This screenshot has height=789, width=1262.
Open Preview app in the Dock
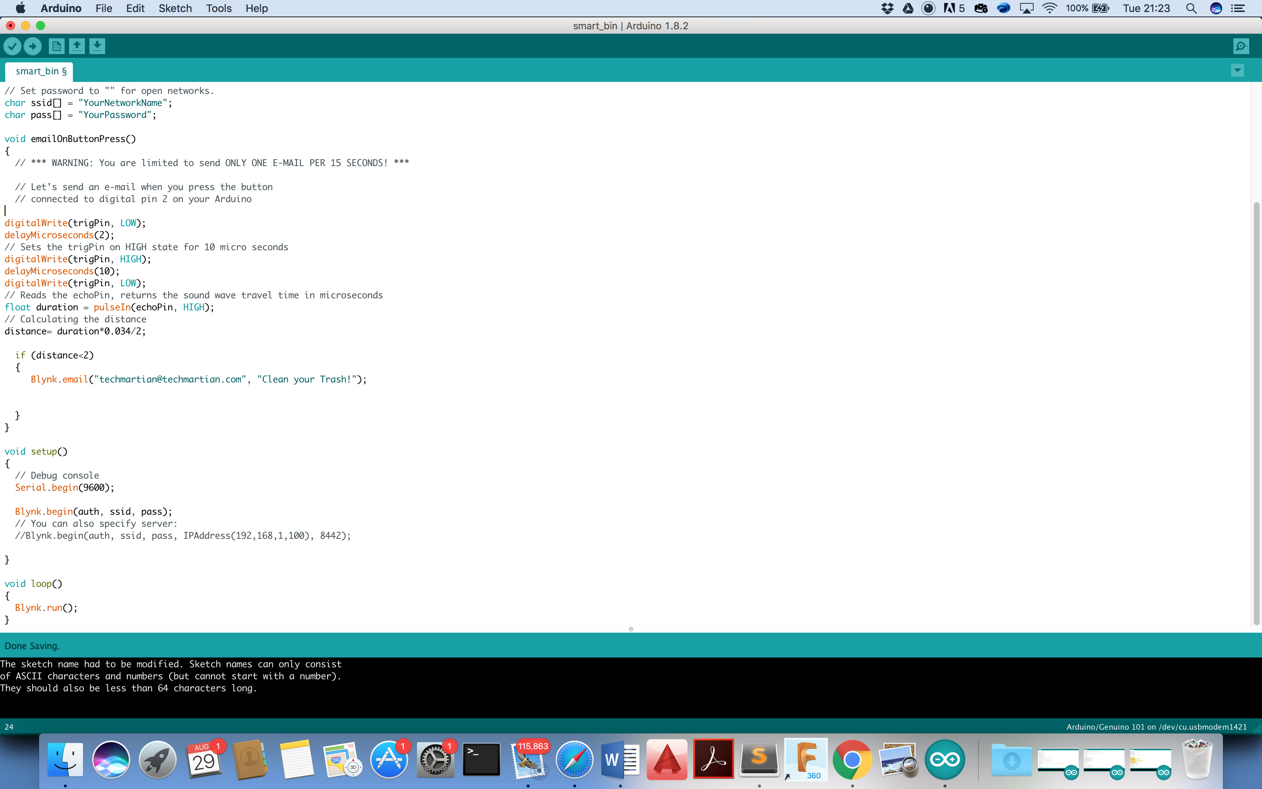tap(898, 760)
